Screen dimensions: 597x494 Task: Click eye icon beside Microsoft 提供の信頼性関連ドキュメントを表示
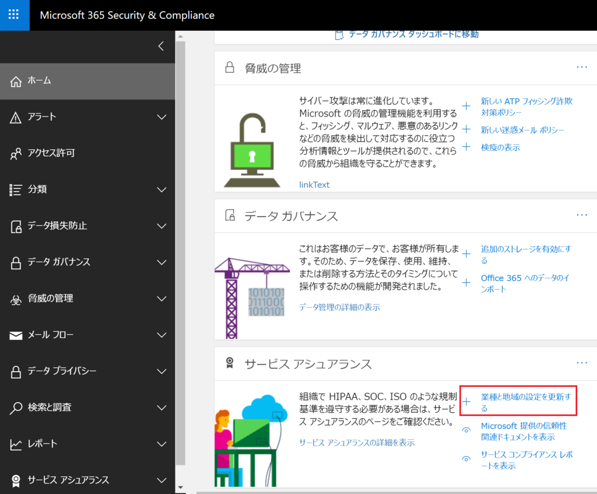(466, 430)
